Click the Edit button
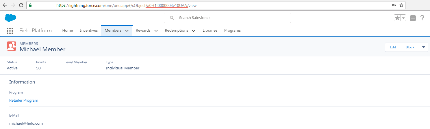Viewport: 430px width, 129px height. (x=393, y=47)
